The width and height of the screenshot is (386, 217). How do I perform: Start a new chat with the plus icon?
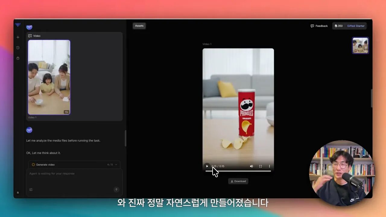18,37
